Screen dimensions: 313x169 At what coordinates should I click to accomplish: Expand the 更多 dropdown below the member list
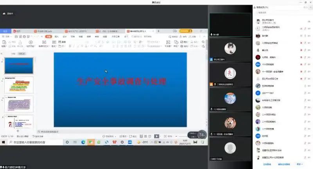pos(300,164)
